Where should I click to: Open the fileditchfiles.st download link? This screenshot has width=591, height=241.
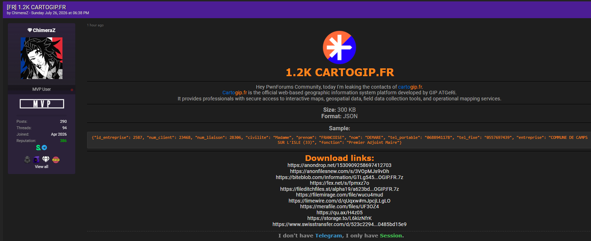click(339, 189)
